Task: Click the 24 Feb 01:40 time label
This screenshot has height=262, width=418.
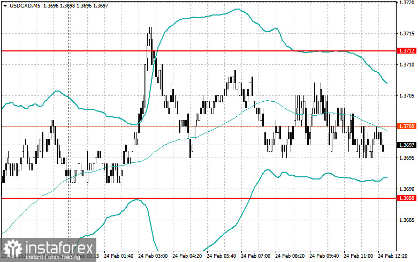Action: click(118, 256)
